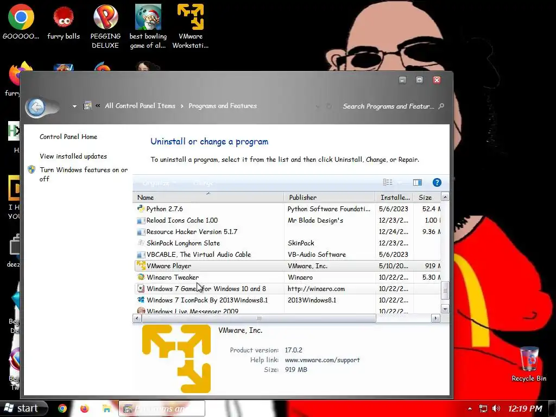This screenshot has width=556, height=417.
Task: Click the horizontal scrollbar thumb
Action: (x=259, y=318)
